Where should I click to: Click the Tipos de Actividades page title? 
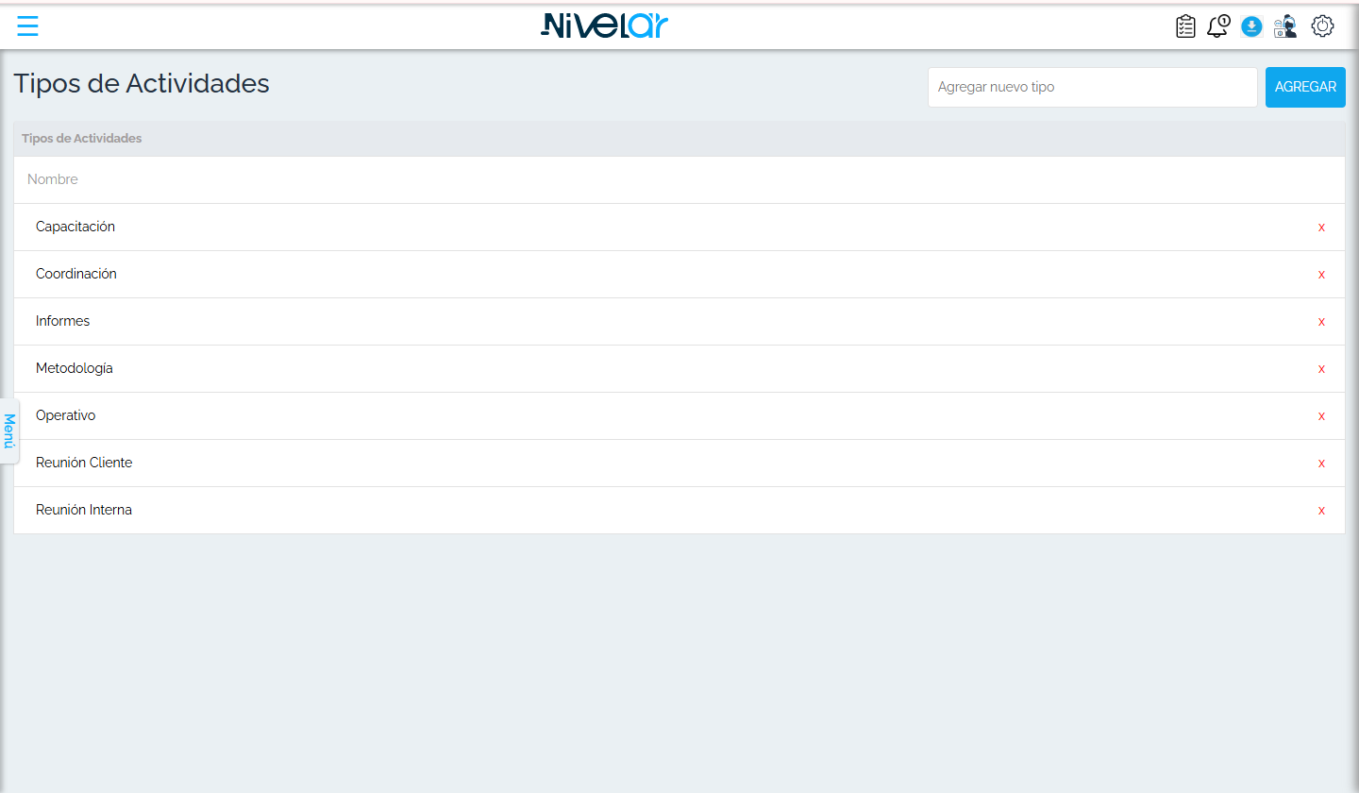[x=142, y=83]
